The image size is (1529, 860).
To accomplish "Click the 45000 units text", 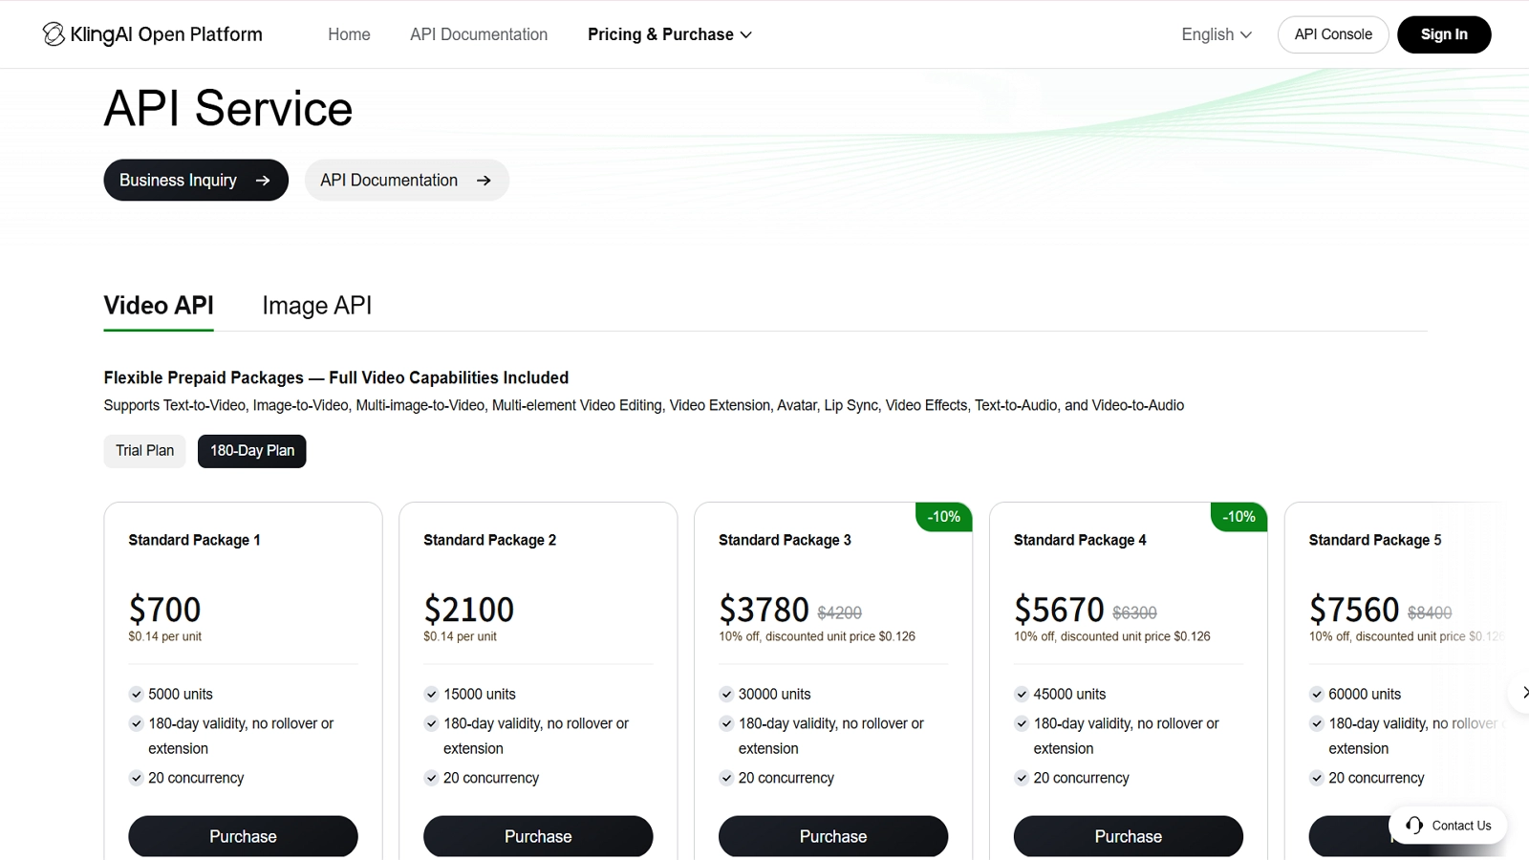I will pos(1070,695).
